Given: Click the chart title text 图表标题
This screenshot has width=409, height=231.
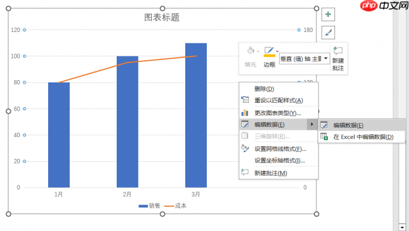Looking at the screenshot, I should (x=162, y=17).
